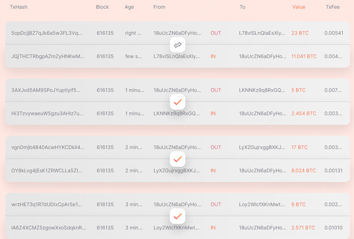Viewport: 354px width, 239px height.
Task: Sort transactions by the Age column header
Action: 129,7
